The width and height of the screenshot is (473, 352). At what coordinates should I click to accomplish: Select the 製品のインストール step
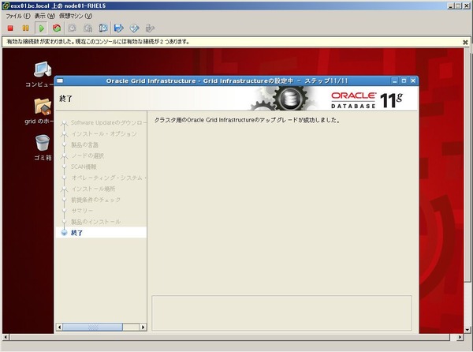tap(95, 222)
